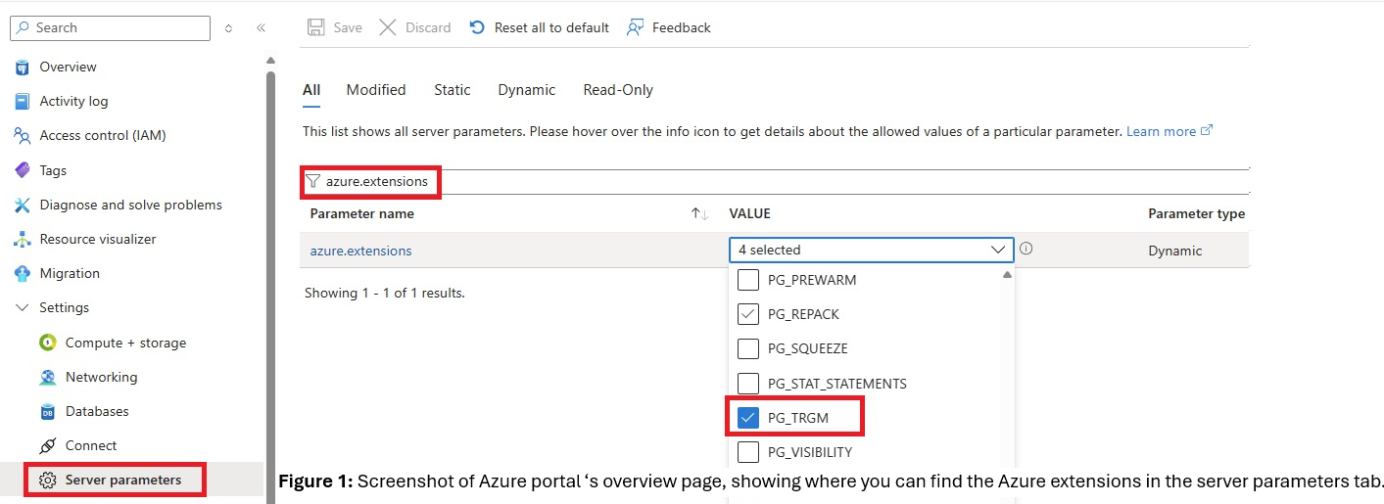Click the info icon beside value dropdown
This screenshot has width=1384, height=504.
tap(1026, 249)
